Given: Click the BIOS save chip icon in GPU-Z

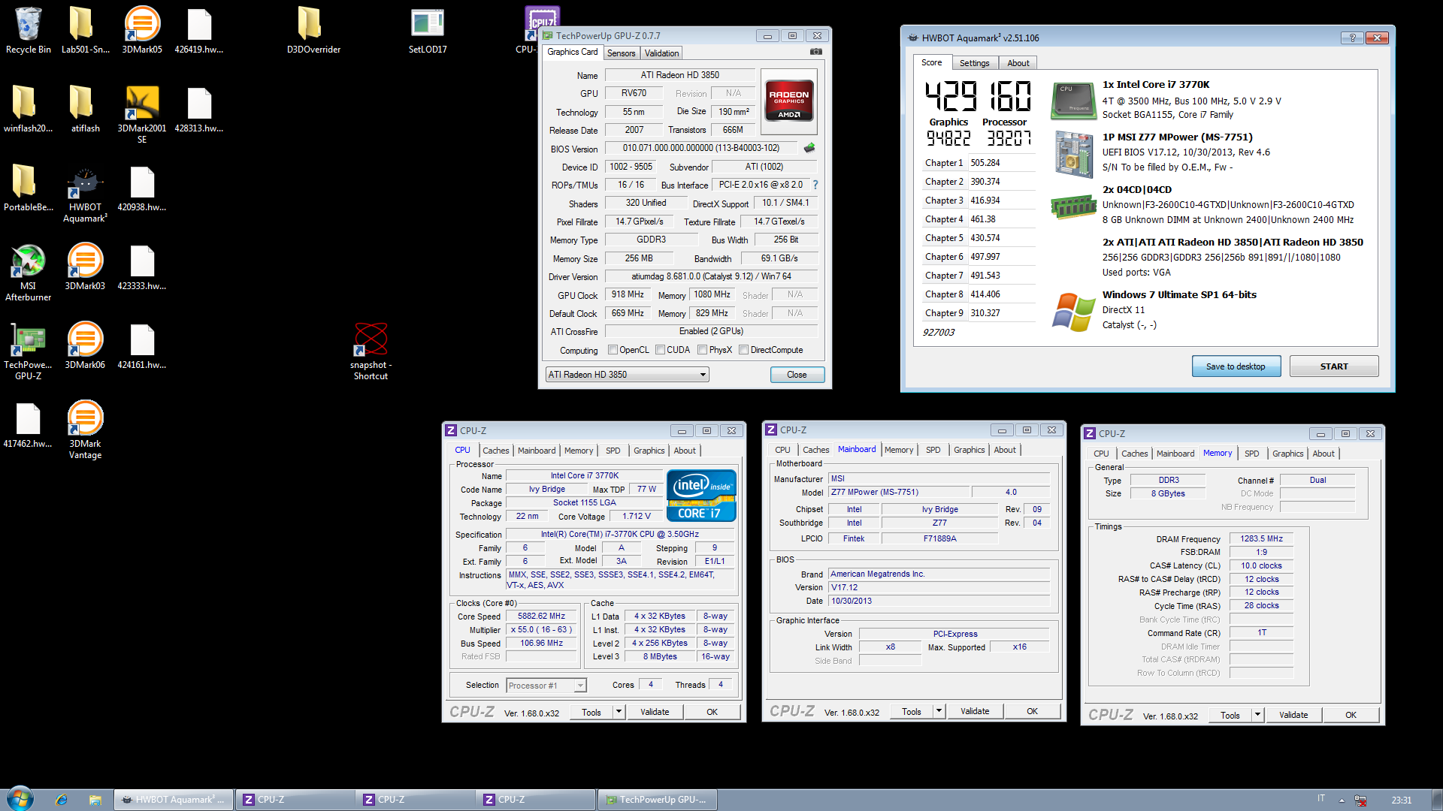Looking at the screenshot, I should point(810,148).
